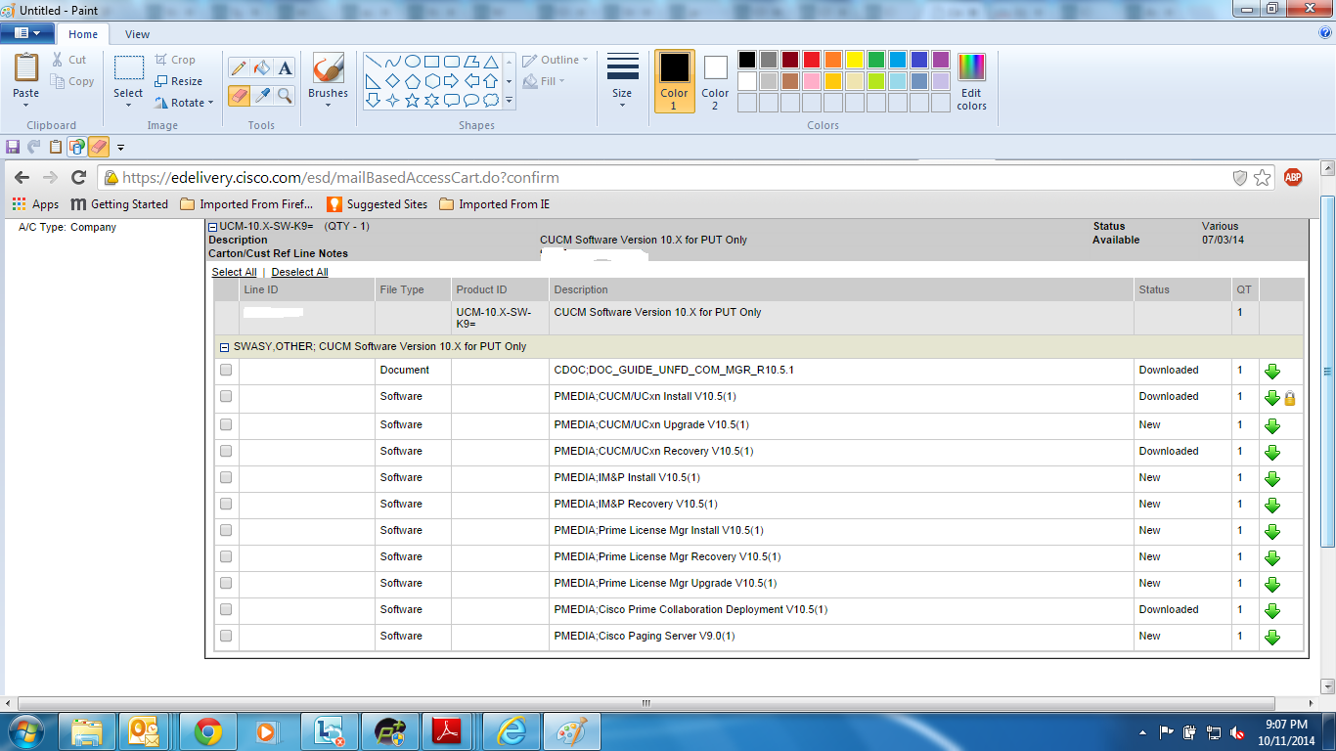
Task: Open Paint Help icon
Action: (x=1326, y=32)
